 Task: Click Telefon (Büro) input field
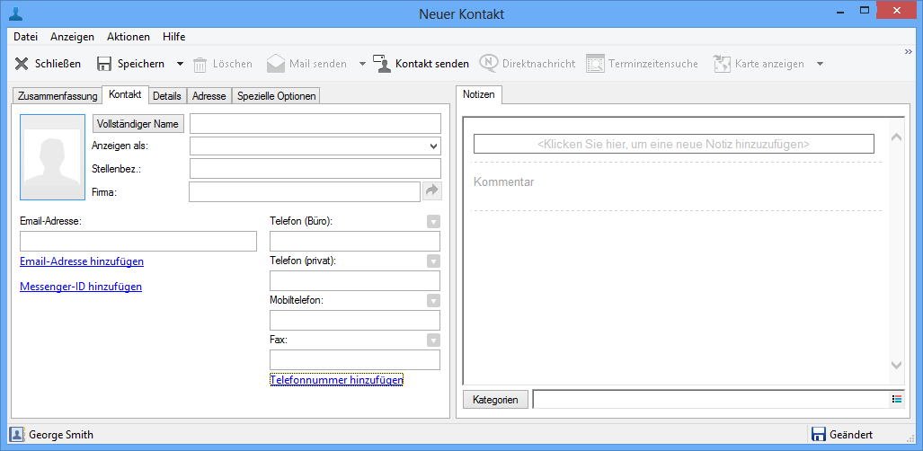tap(355, 242)
